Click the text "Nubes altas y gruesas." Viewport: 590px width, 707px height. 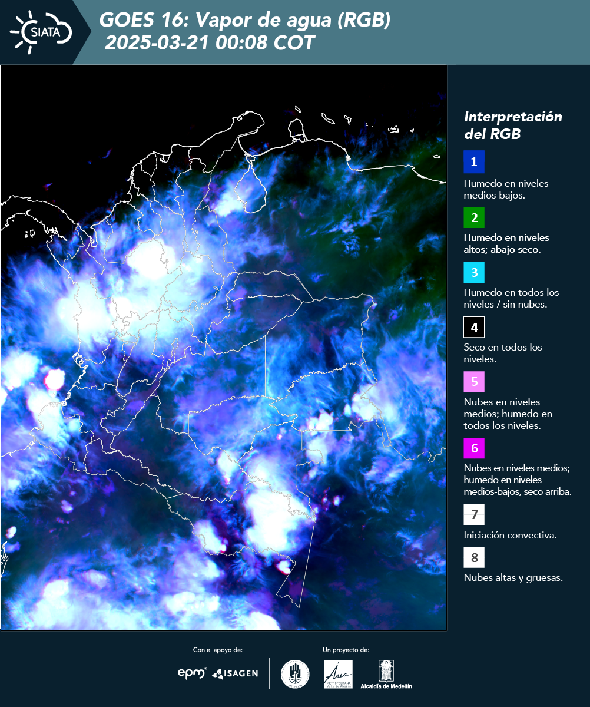coord(513,577)
